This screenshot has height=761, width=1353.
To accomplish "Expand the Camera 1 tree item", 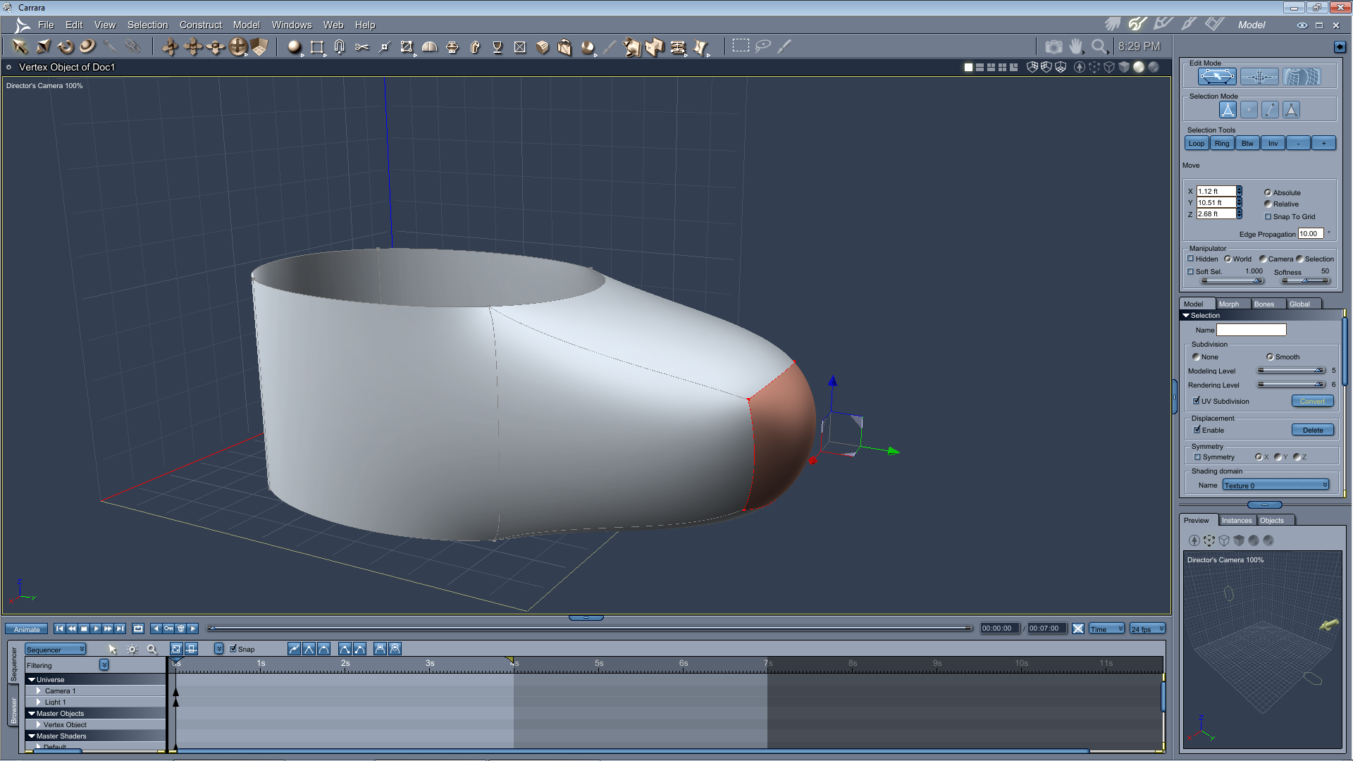I will tap(39, 691).
